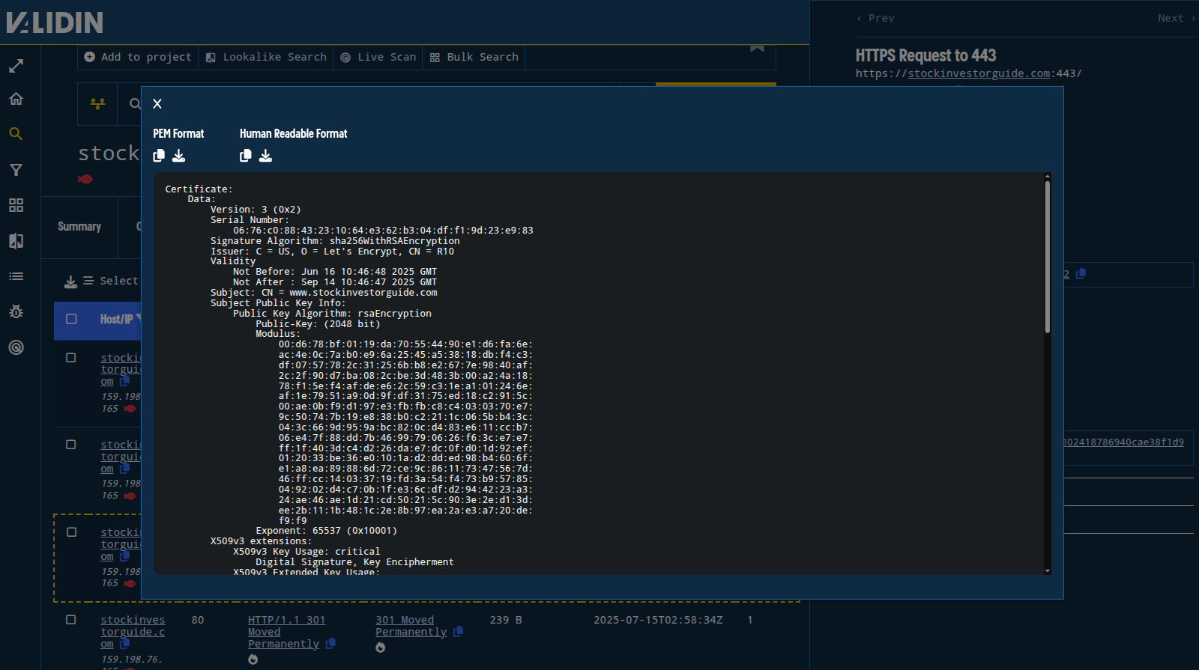The height and width of the screenshot is (670, 1199).
Task: Open the list view sidebar icon
Action: click(16, 276)
